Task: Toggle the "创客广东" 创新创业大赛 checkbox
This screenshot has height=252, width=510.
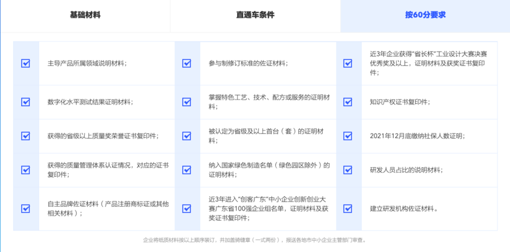Action: click(187, 208)
